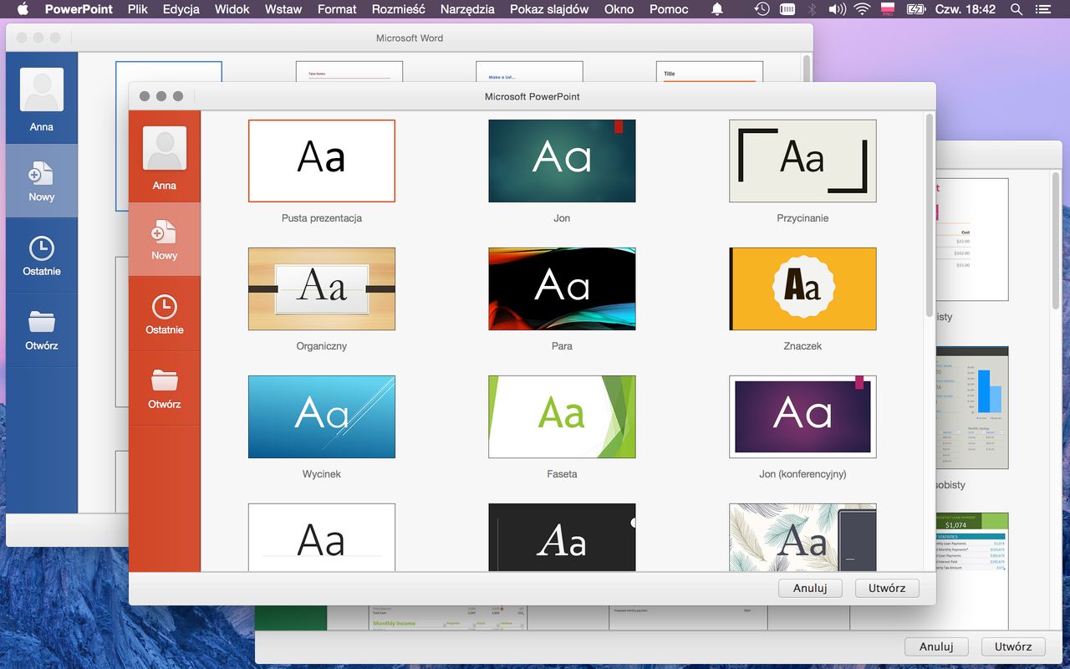Click Anuluj in the PowerPoint dialog

tap(810, 588)
